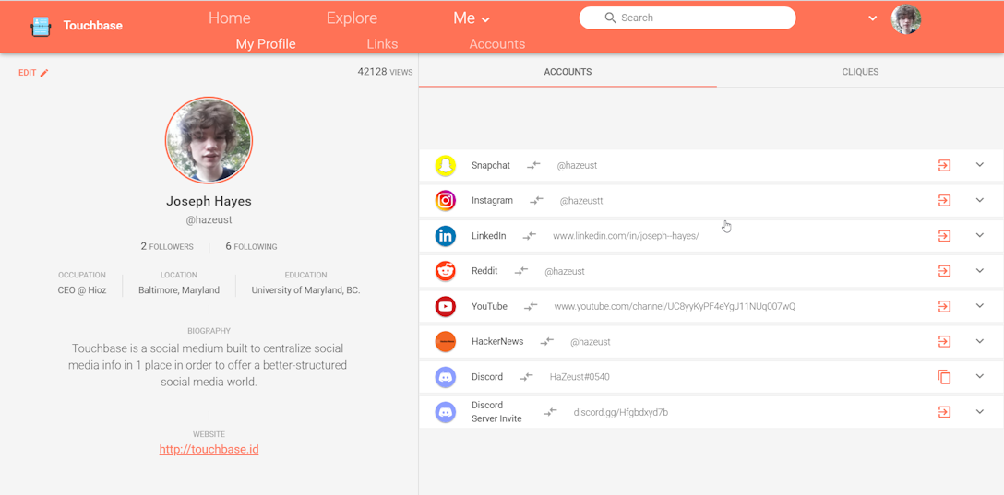
Task: Switch to the Cliques tab
Action: [860, 72]
